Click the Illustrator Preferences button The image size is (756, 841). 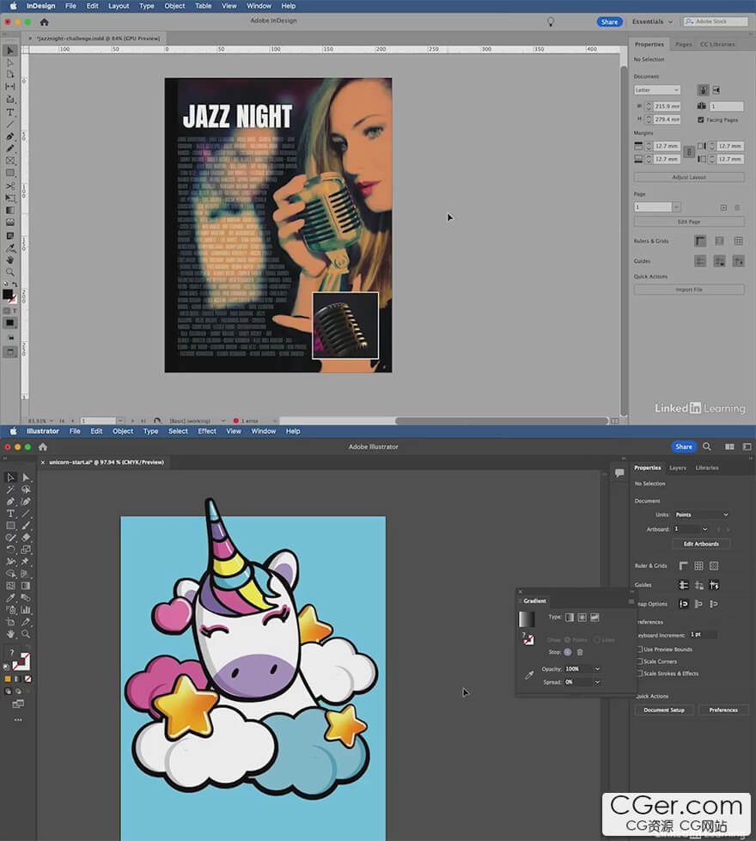point(723,710)
